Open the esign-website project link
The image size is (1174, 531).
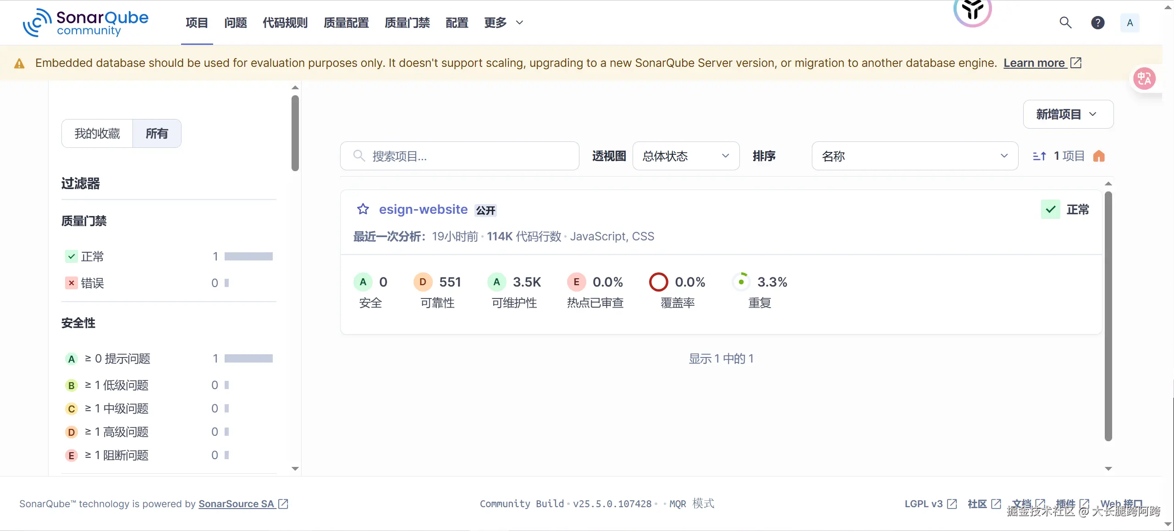(423, 209)
